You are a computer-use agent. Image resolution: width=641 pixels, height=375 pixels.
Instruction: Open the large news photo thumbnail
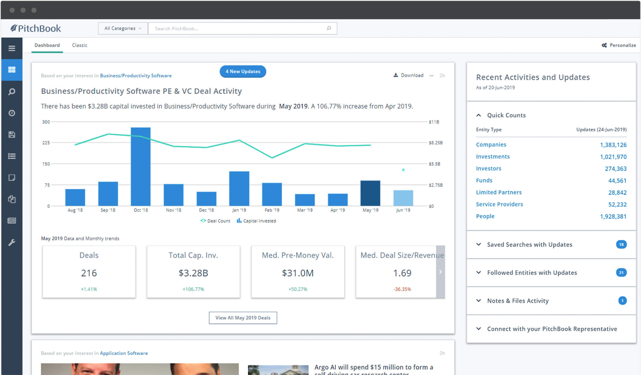[140, 369]
